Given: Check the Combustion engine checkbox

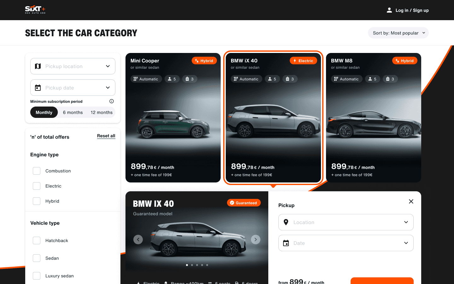Looking at the screenshot, I should pos(37,171).
